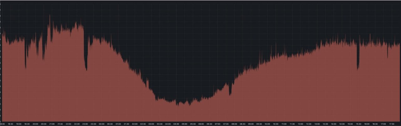Click the dark empty area above 05:00
Screen dimensions: 401x126
(184, 47)
